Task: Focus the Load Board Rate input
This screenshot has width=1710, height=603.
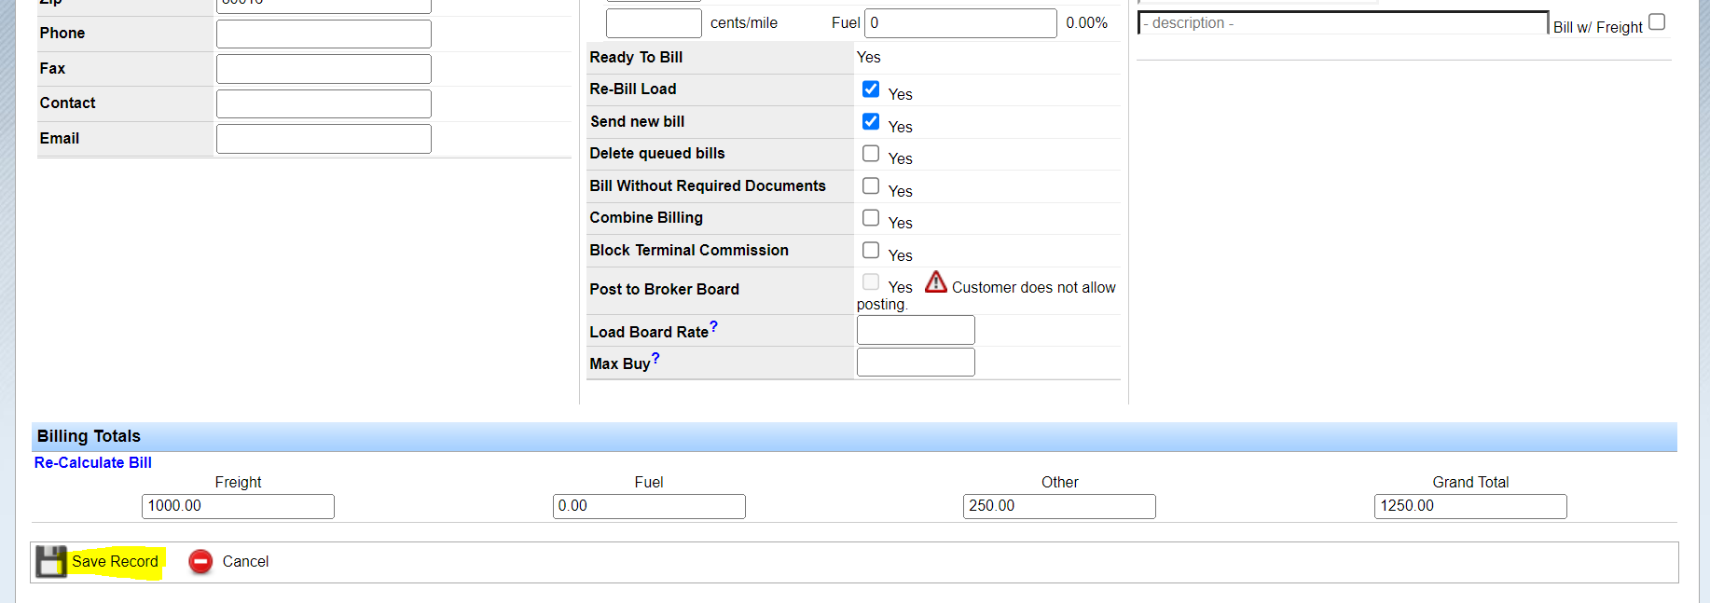Action: (916, 330)
